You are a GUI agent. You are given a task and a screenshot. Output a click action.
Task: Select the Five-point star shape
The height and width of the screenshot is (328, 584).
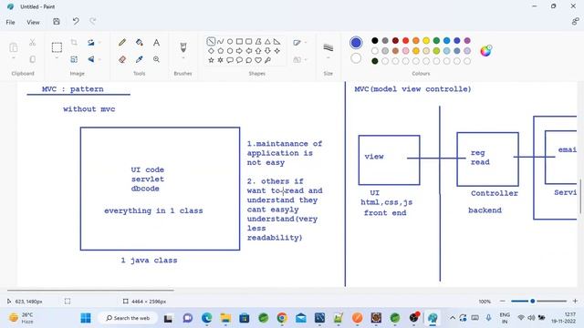point(211,60)
